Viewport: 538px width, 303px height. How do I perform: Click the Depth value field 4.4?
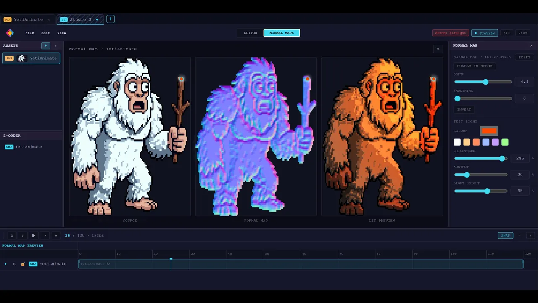point(525,82)
